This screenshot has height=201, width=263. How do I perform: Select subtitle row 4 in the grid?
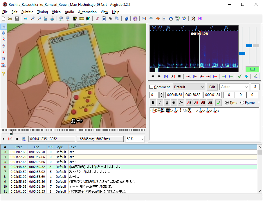(x=129, y=157)
